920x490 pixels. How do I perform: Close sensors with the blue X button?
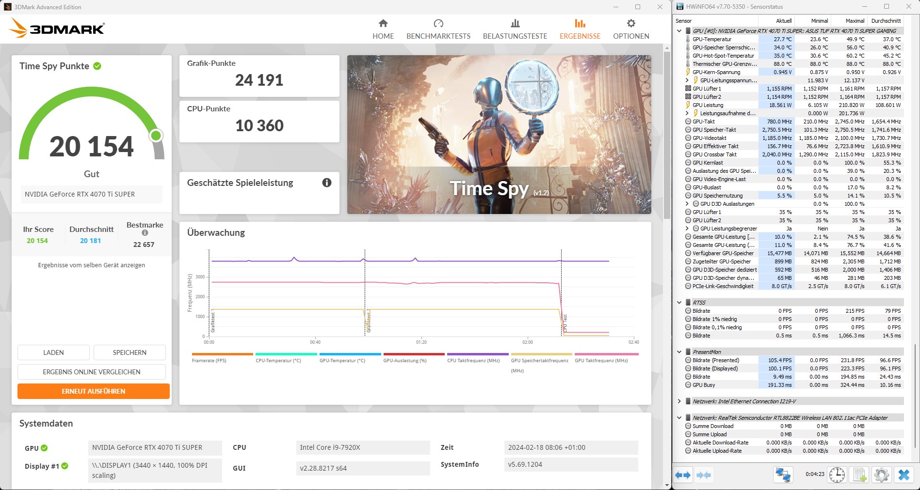(x=904, y=475)
